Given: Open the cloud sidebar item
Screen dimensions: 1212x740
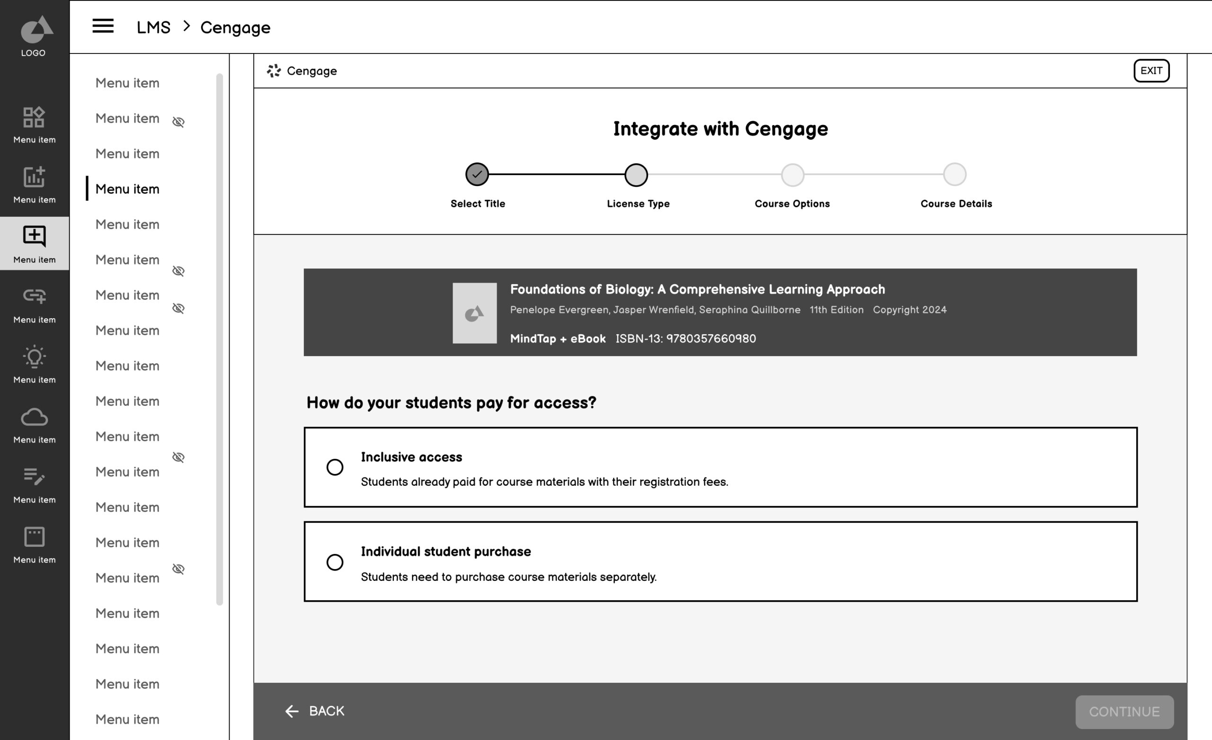Looking at the screenshot, I should [x=35, y=425].
